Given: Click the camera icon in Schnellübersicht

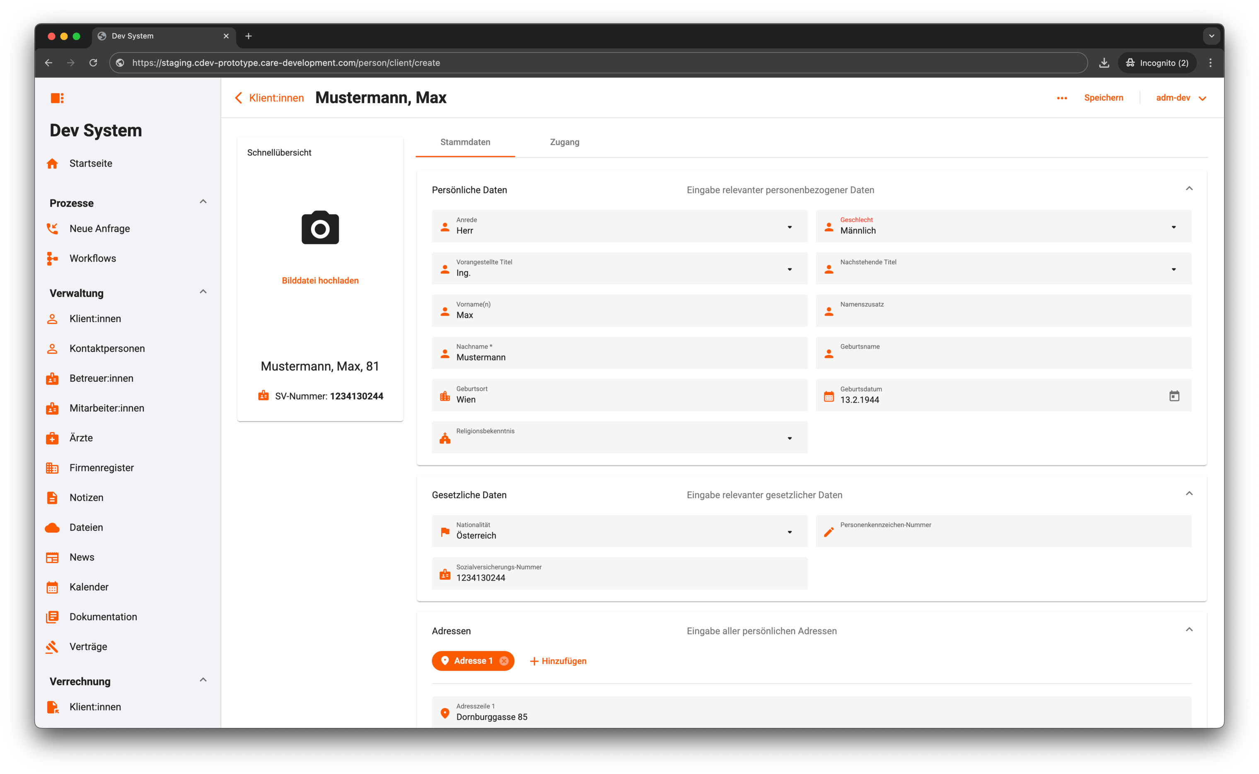Looking at the screenshot, I should (x=320, y=227).
